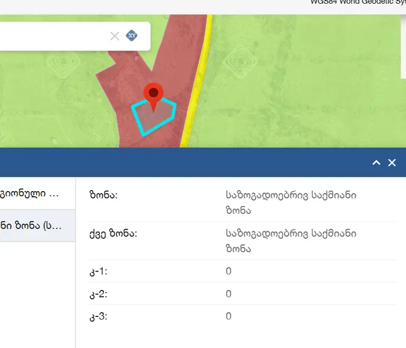
Task: Open the XY coordinate search icon
Action: (x=131, y=35)
